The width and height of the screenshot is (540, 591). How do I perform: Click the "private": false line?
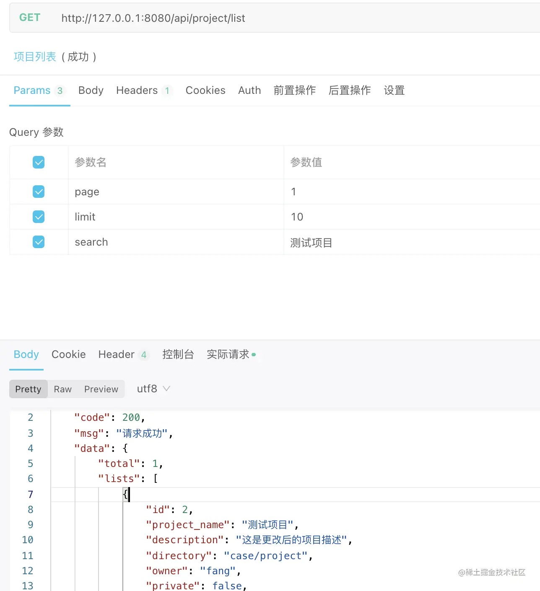pyautogui.click(x=196, y=586)
